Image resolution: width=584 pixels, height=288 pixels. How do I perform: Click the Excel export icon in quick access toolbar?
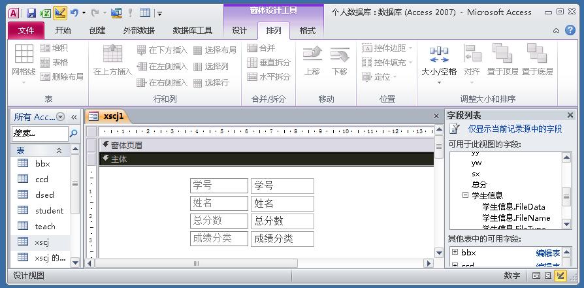(46, 13)
